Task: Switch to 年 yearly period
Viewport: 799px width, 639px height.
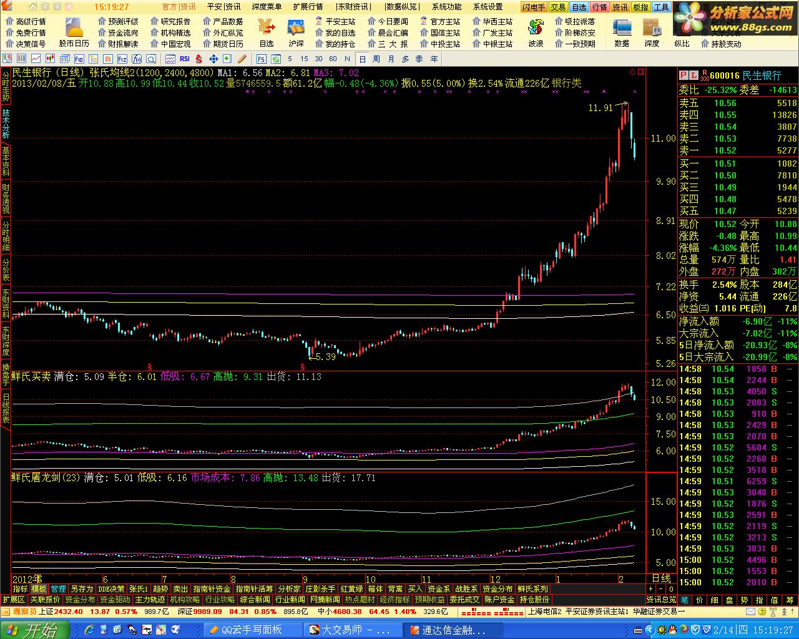Action: point(434,59)
